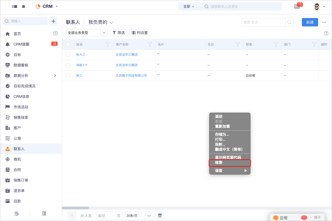Tick the select-all checkbox in table header
The image size is (332, 221).
point(68,44)
